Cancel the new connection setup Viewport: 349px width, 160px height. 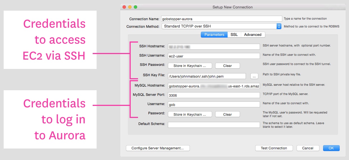(x=308, y=148)
